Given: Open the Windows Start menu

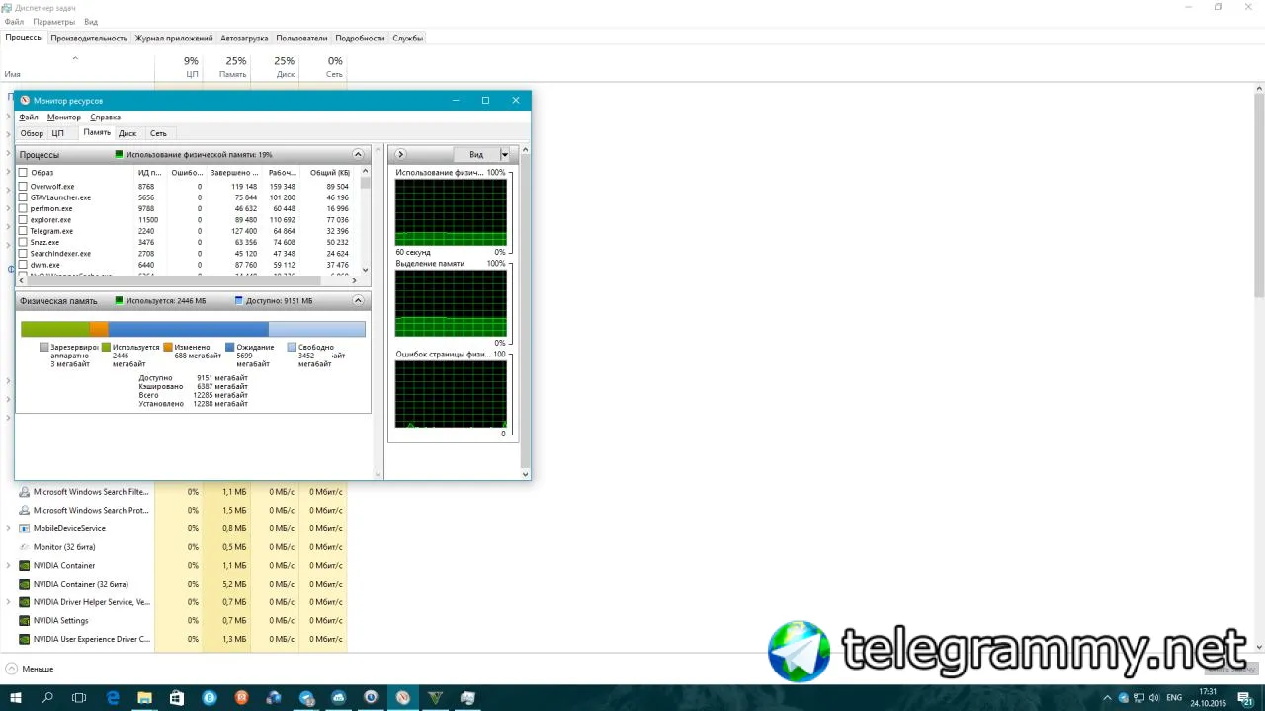Looking at the screenshot, I should 16,698.
